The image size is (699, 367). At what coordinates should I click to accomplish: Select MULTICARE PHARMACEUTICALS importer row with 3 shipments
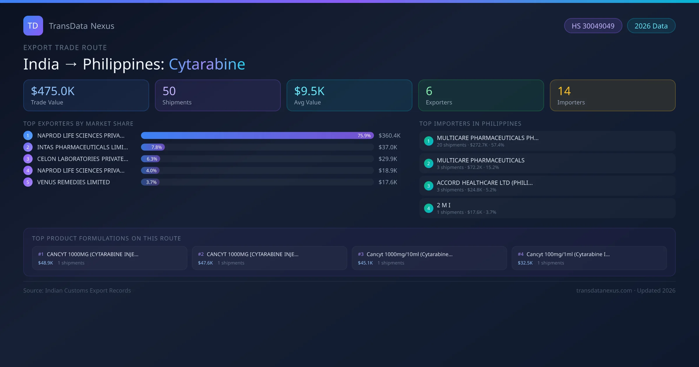point(547,163)
